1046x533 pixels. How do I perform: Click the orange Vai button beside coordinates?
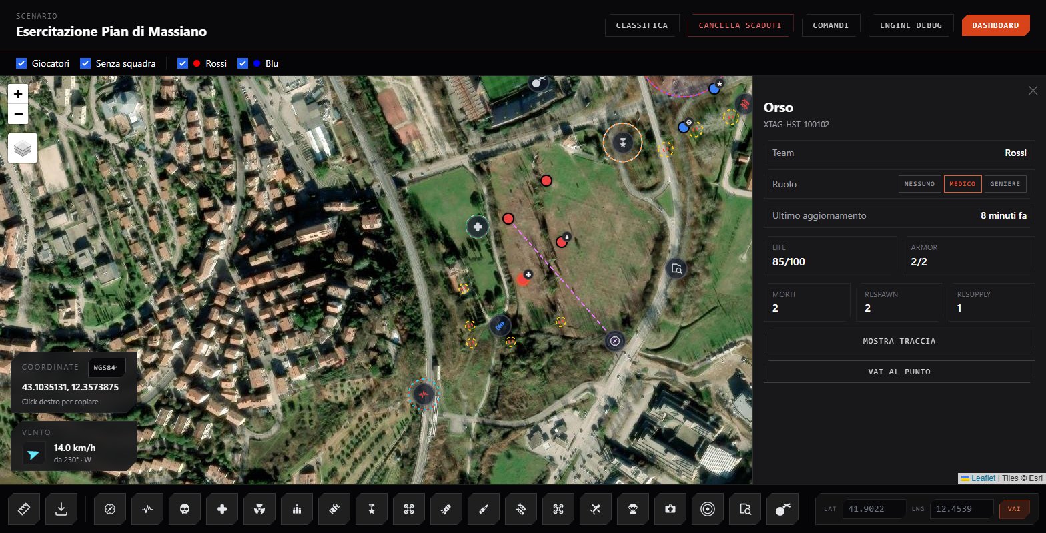coord(1014,509)
